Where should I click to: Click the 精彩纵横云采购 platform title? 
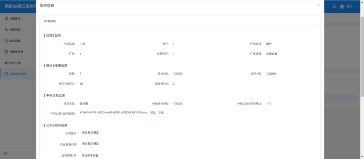pos(20,6)
